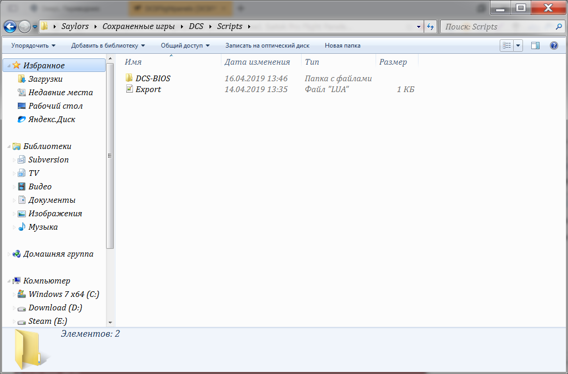Open Недавние места in favorites

click(x=61, y=93)
